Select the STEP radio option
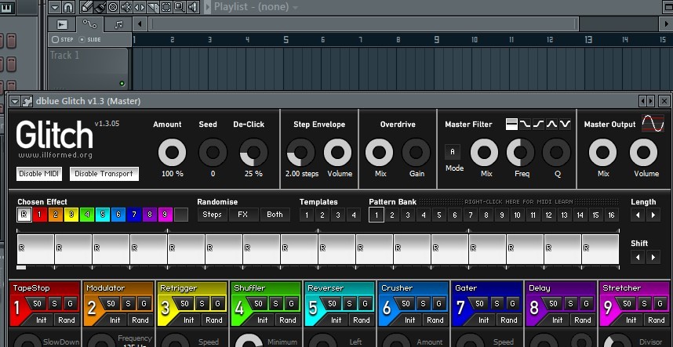This screenshot has width=673, height=347. 62,39
